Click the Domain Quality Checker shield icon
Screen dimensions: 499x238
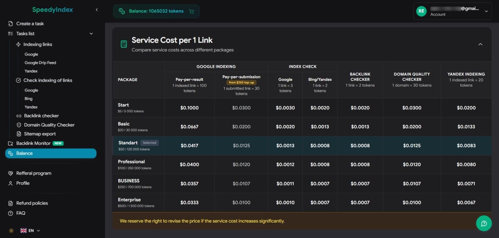(19, 125)
